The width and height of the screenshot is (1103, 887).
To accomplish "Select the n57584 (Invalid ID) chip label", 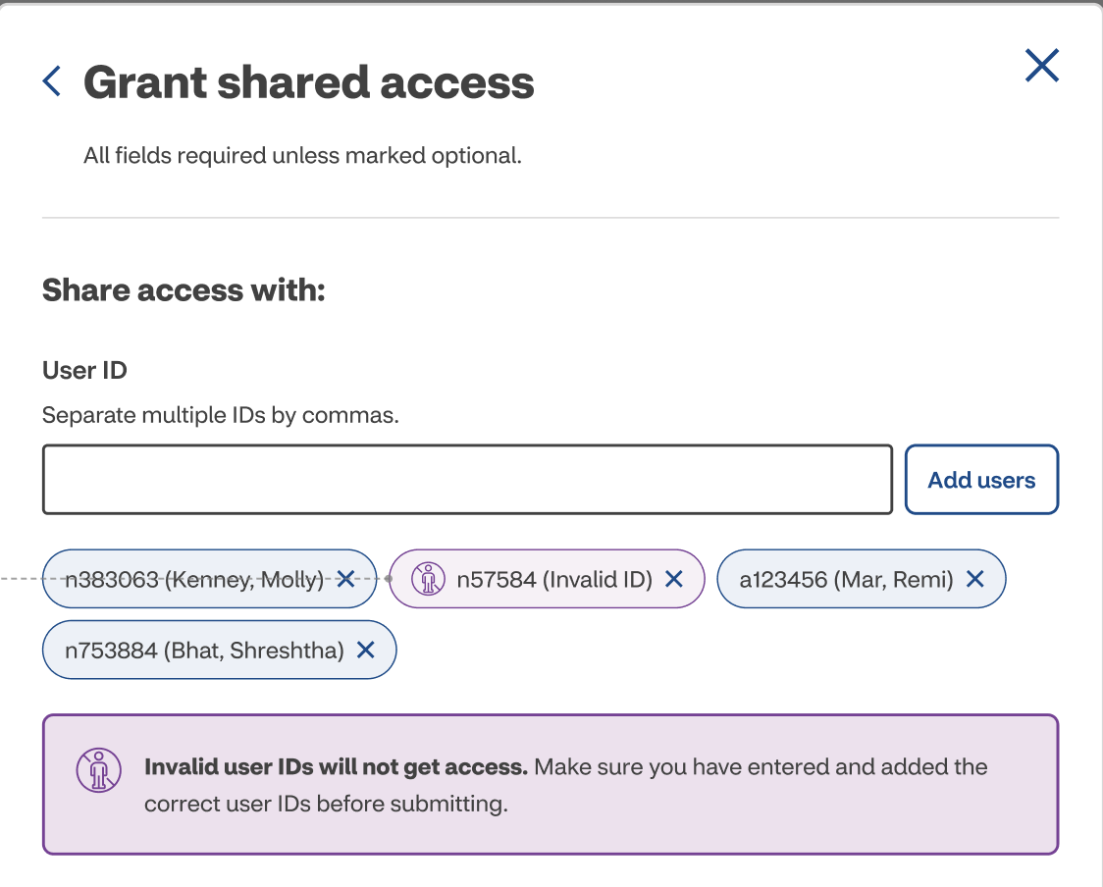I will click(x=554, y=580).
